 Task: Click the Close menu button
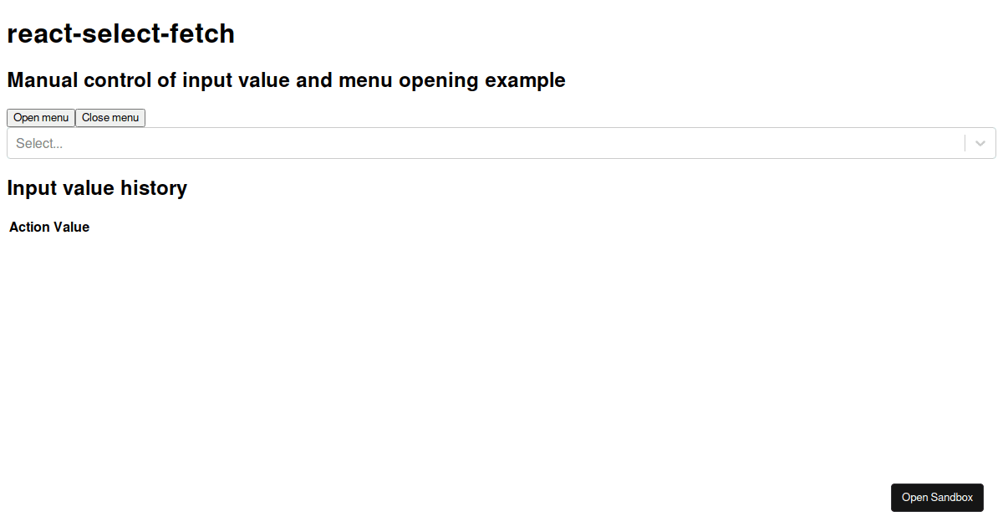tap(109, 117)
